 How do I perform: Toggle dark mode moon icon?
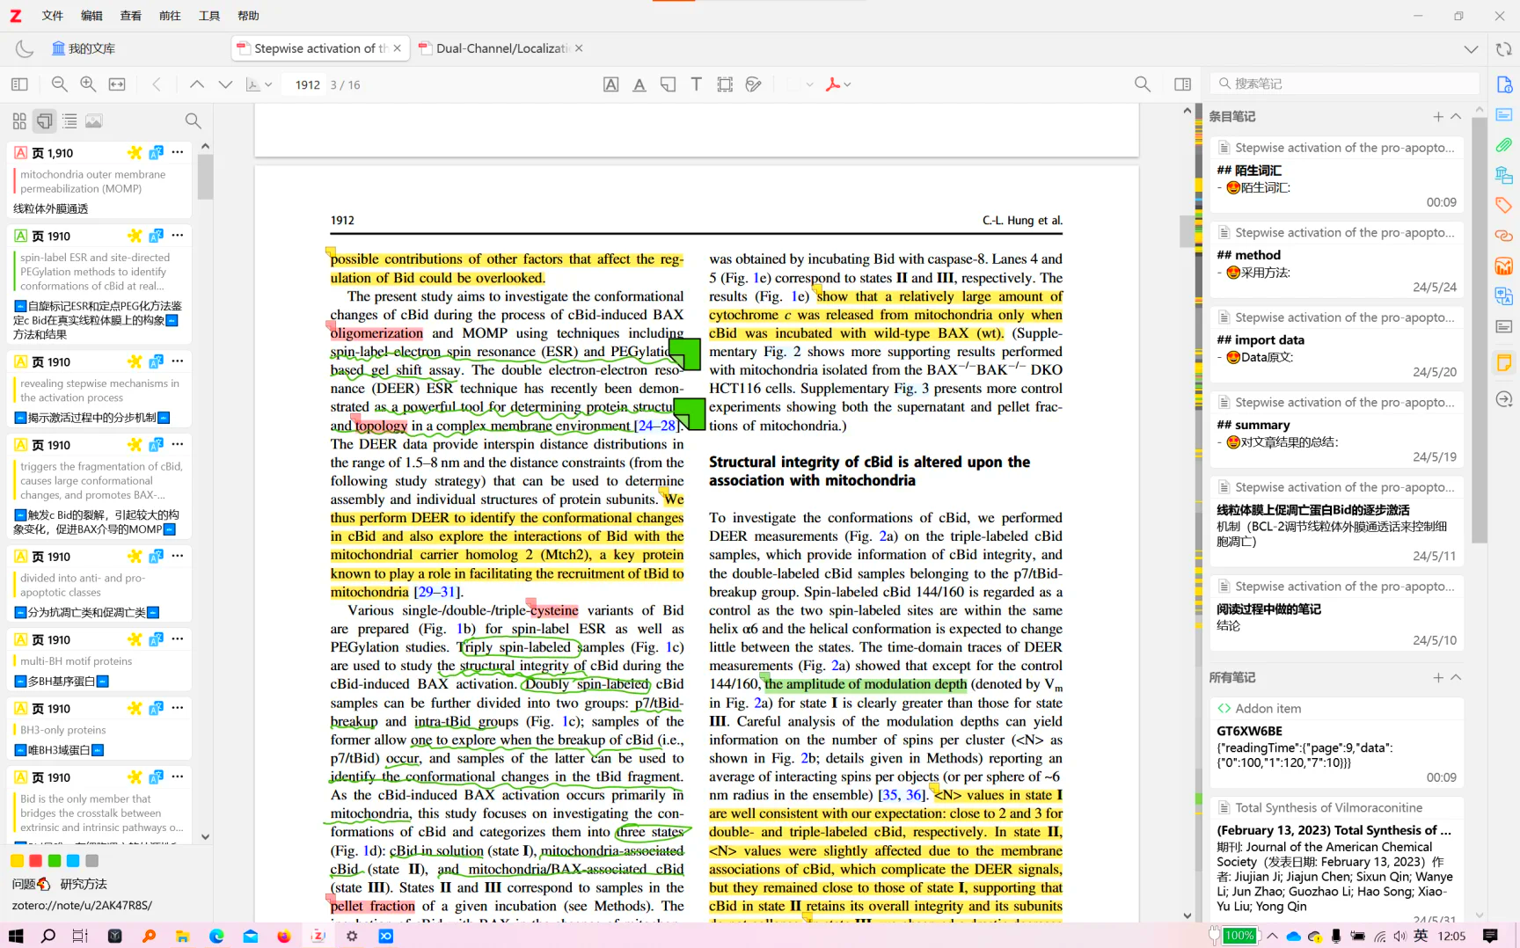click(x=24, y=48)
